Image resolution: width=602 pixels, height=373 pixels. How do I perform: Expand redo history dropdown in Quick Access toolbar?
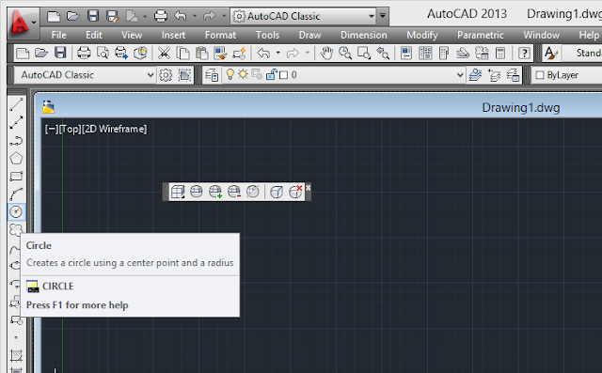[x=224, y=16]
